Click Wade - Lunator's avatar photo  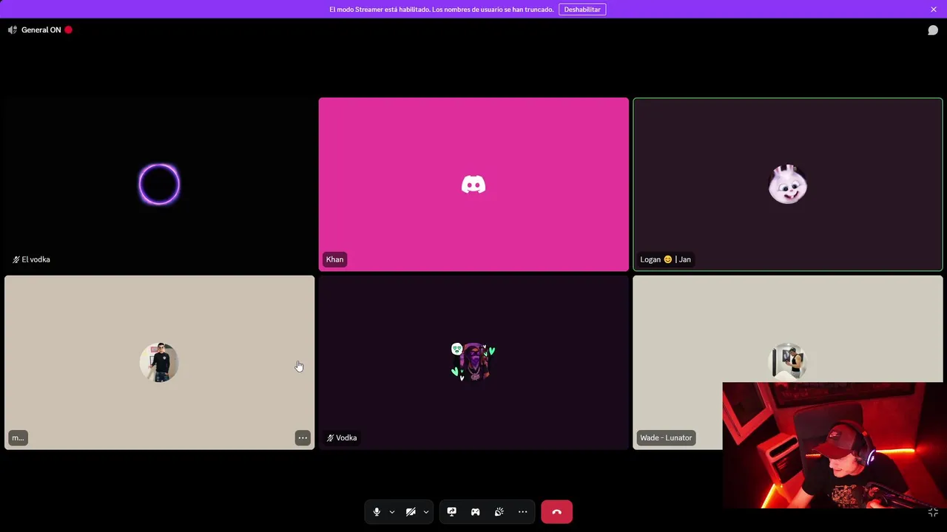(x=788, y=362)
